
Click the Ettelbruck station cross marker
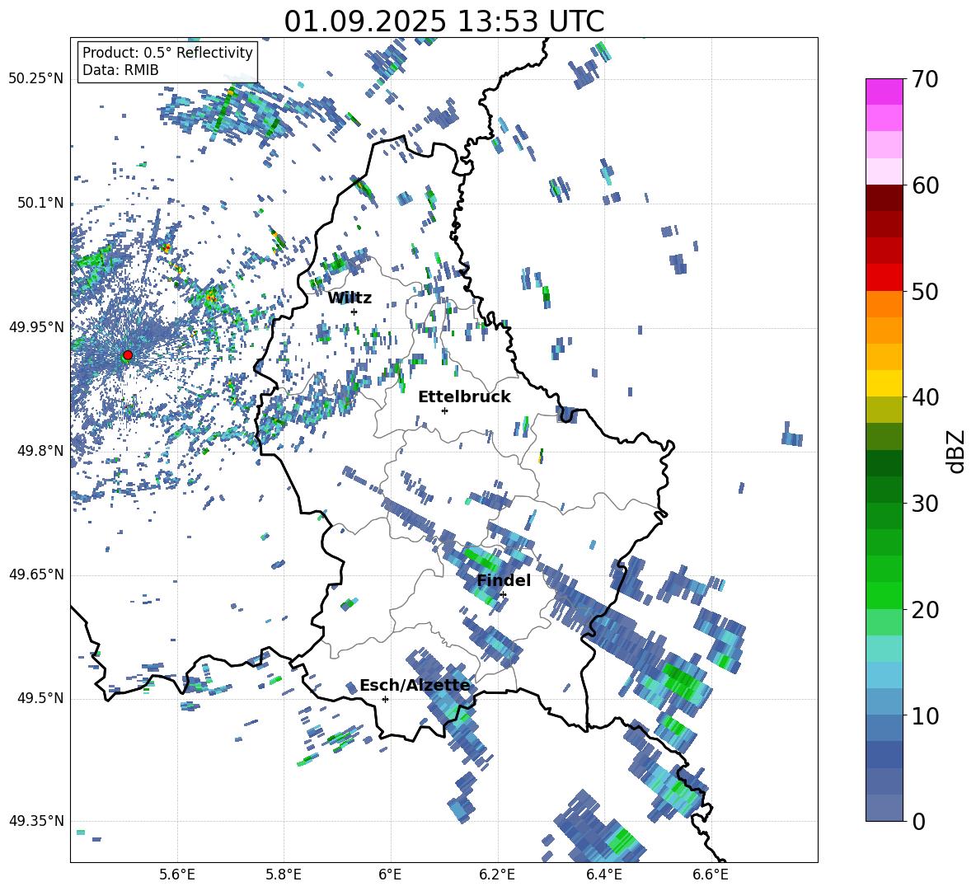pos(444,410)
